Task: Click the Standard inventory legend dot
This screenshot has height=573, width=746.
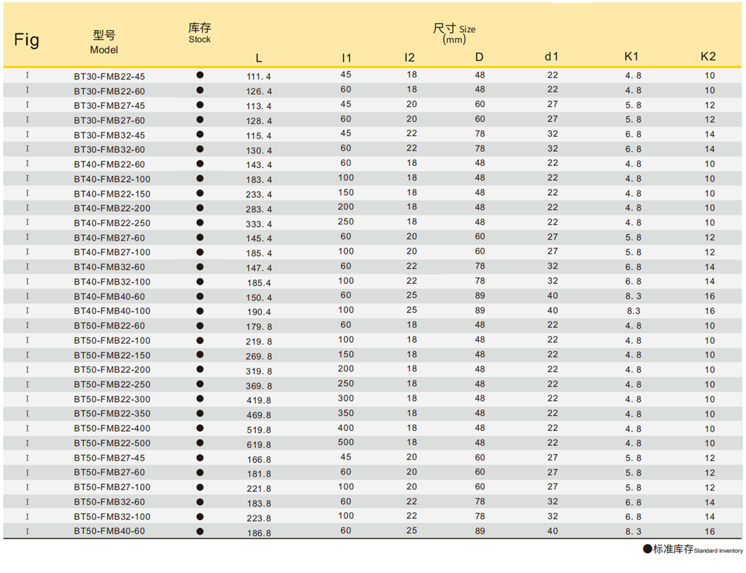Action: [x=647, y=549]
